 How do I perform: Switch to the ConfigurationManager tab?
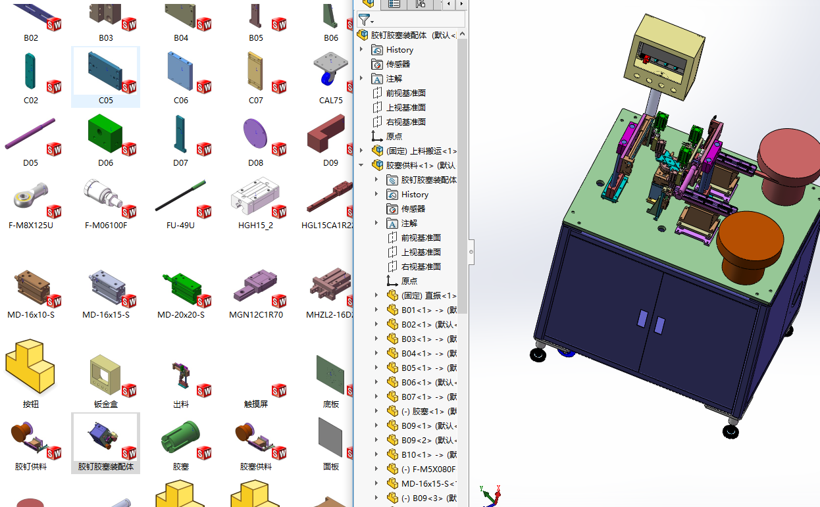(420, 4)
